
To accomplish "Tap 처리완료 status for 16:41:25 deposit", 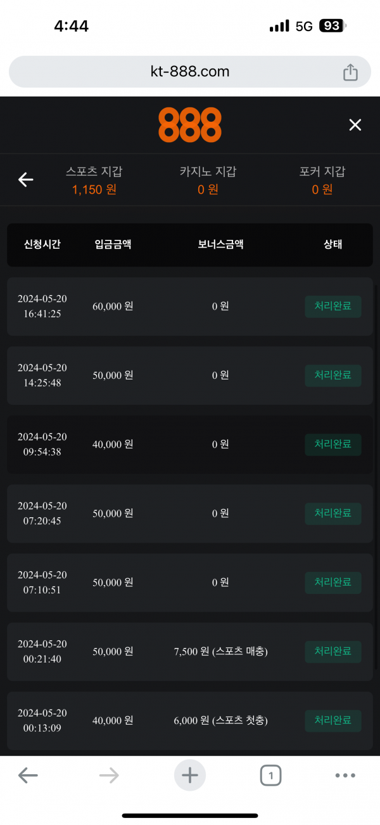I will pos(333,307).
